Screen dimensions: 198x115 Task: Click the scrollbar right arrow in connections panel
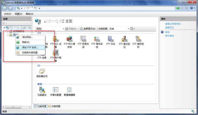pyautogui.click(x=30, y=107)
